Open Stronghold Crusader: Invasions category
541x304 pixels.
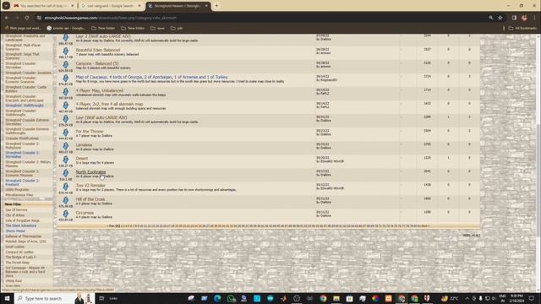pos(28,73)
